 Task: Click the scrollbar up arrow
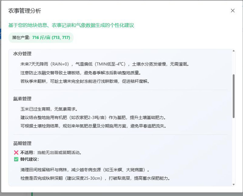click(234, 51)
